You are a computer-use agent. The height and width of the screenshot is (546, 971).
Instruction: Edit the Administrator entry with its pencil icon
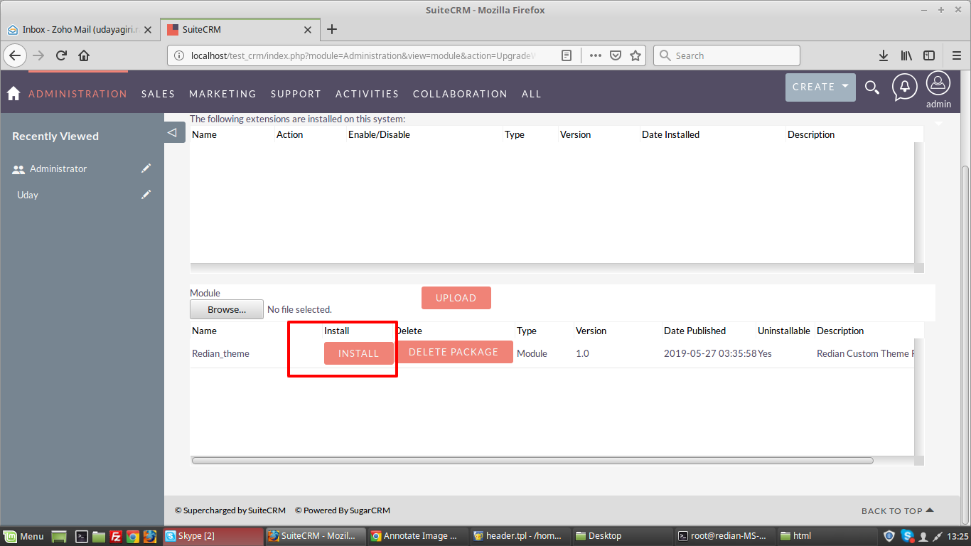tap(146, 168)
